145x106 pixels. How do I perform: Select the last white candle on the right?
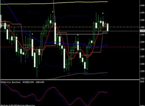(x=108, y=27)
